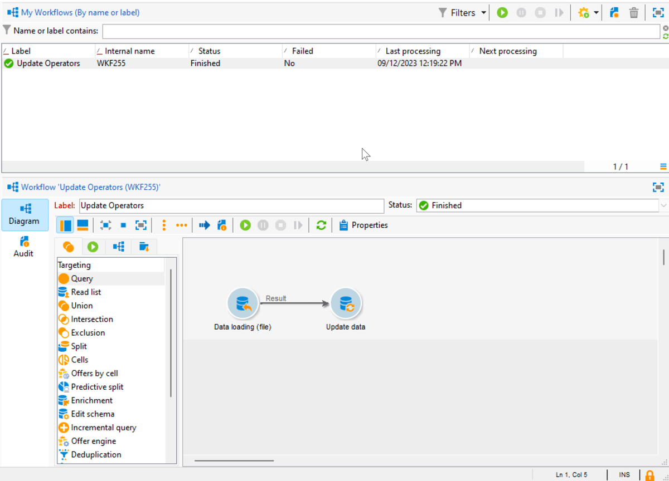Select the Offers by cell activity

[x=111, y=374]
